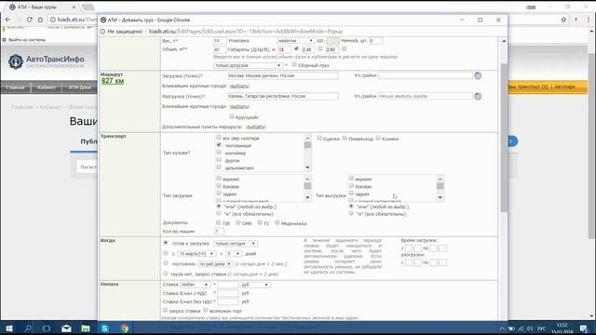The width and height of the screenshot is (596, 335).
Task: Tick the 'Сцепка' checkbox
Action: [319, 138]
